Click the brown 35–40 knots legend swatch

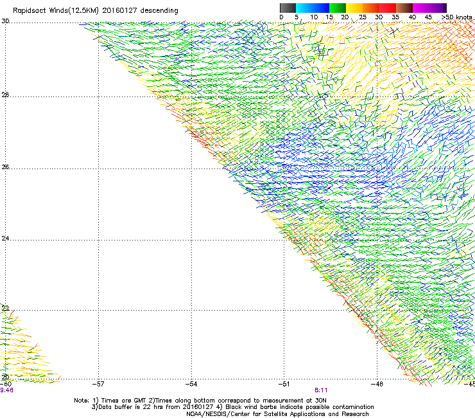tap(404, 8)
